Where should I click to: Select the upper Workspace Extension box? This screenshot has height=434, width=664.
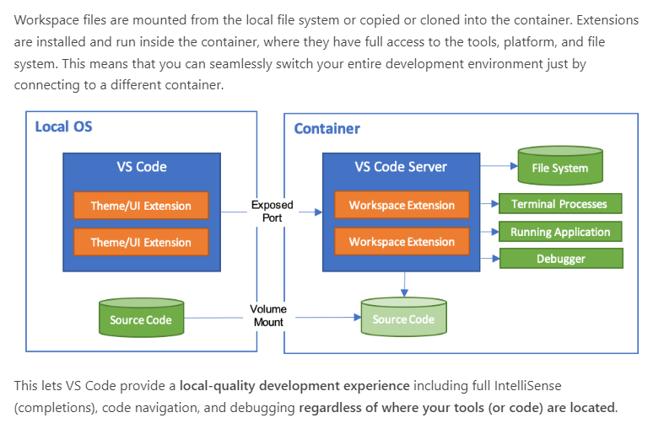click(x=402, y=205)
